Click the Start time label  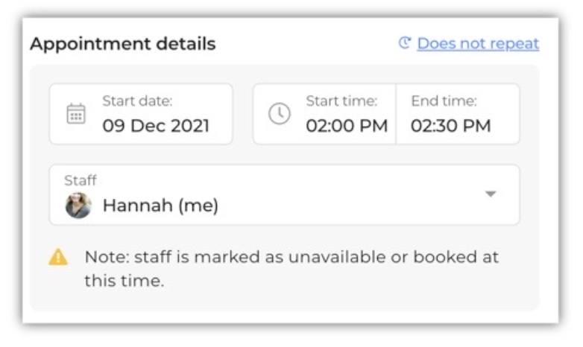[x=341, y=101]
